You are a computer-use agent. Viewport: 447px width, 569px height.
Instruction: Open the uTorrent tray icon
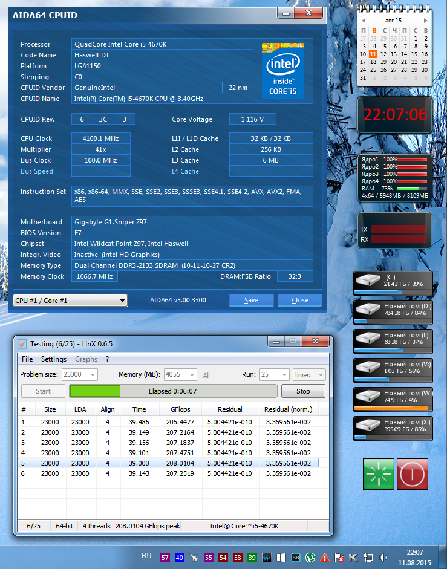click(310, 558)
